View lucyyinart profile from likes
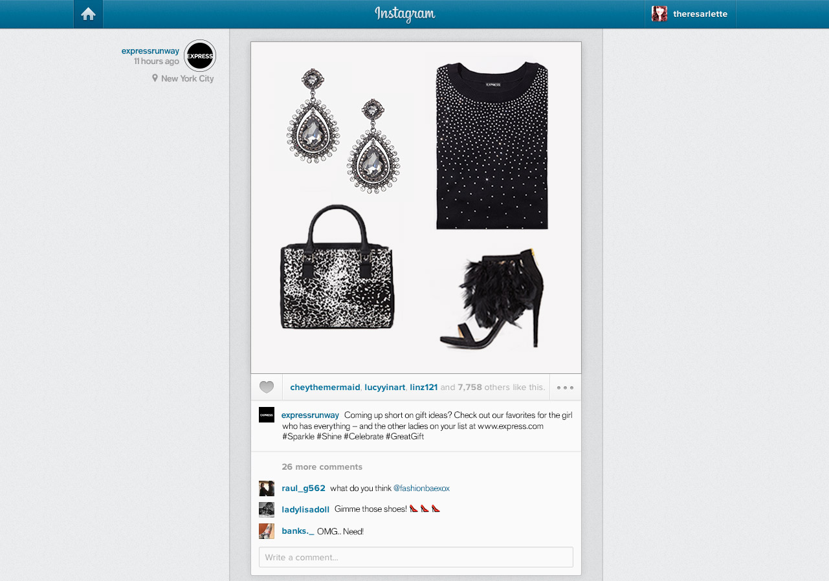Screen dimensions: 829x581 (x=385, y=388)
